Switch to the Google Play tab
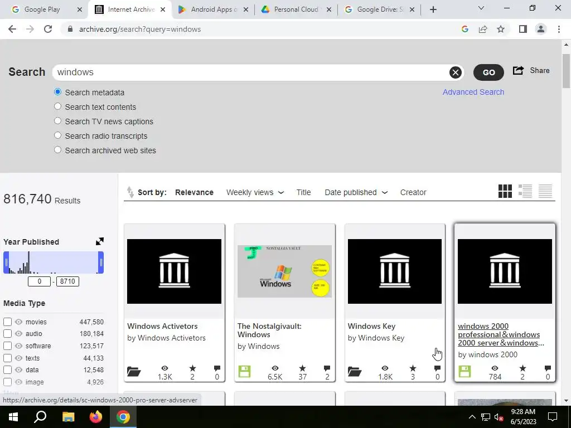Image resolution: width=571 pixels, height=428 pixels. 46,9
